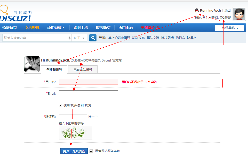Select the 创建新帐号 tab
This screenshot has width=248, height=166.
(x=54, y=69)
